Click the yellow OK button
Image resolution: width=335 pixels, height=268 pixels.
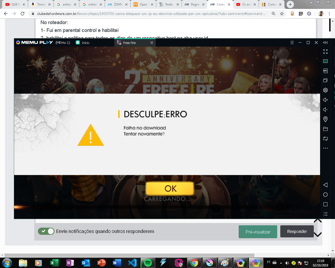coord(170,188)
